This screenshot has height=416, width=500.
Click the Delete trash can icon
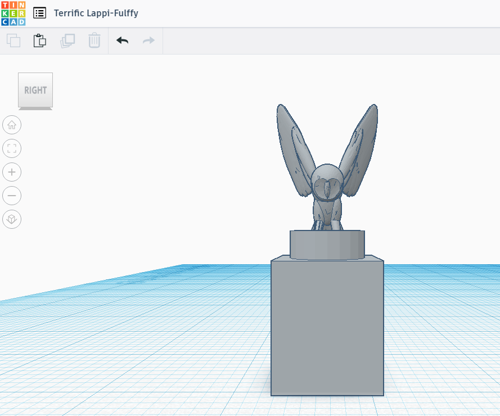[x=94, y=40]
